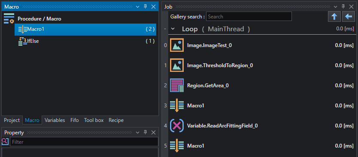Click the blue left arrow button
The image size is (358, 157).
coord(349,17)
